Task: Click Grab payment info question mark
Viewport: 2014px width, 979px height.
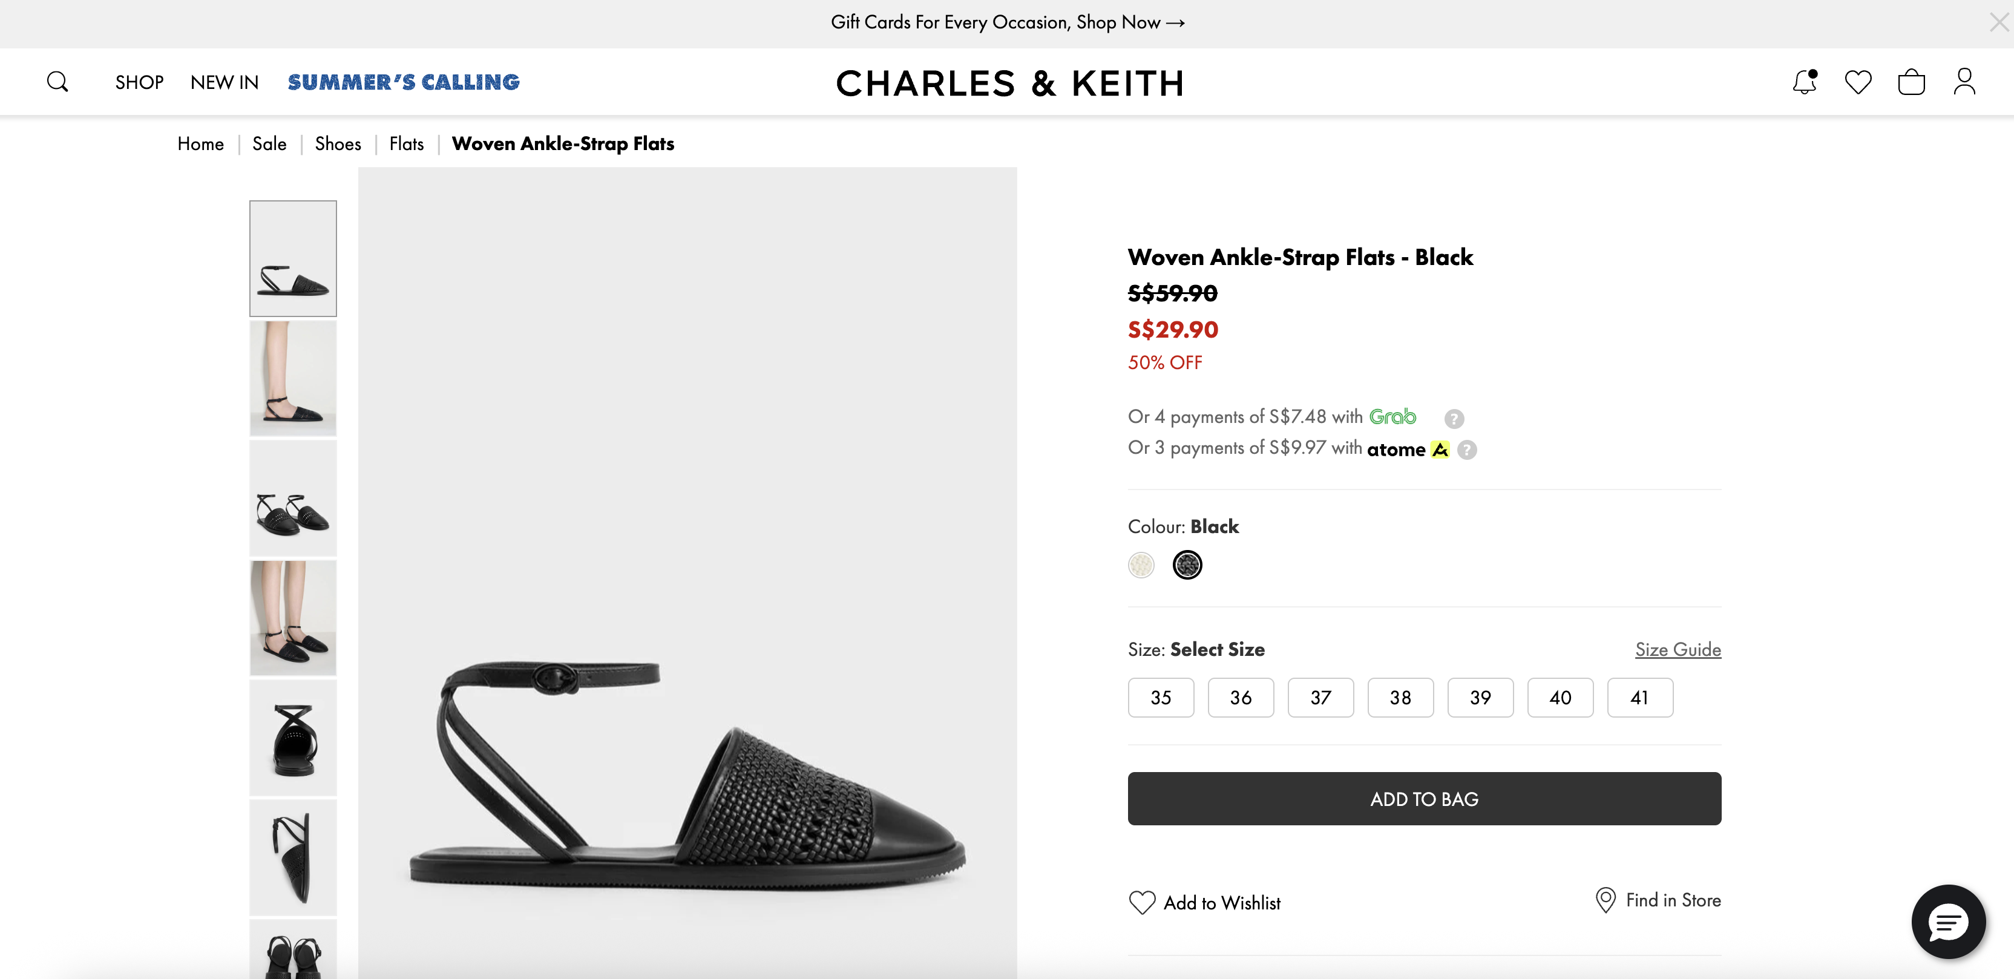Action: point(1454,419)
